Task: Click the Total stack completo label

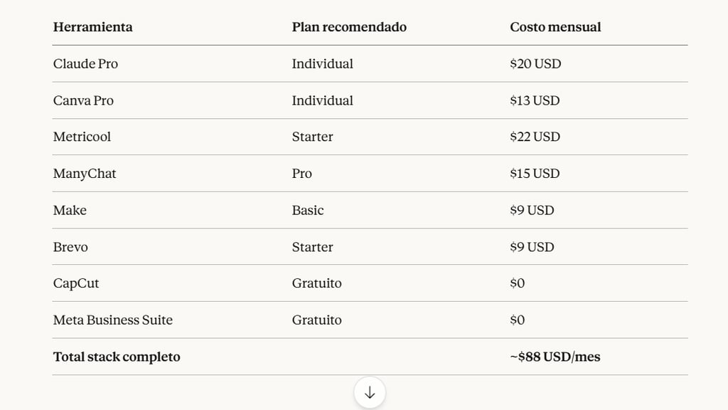Action: tap(117, 357)
